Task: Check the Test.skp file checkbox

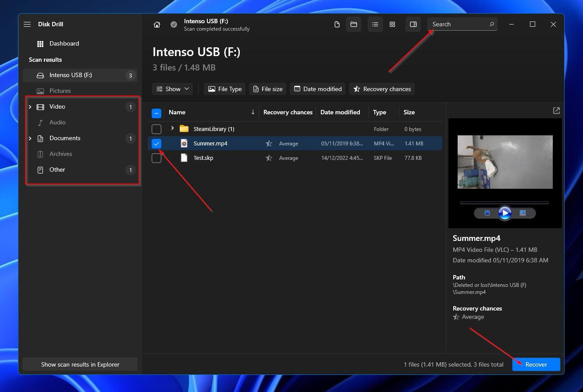Action: pyautogui.click(x=156, y=158)
